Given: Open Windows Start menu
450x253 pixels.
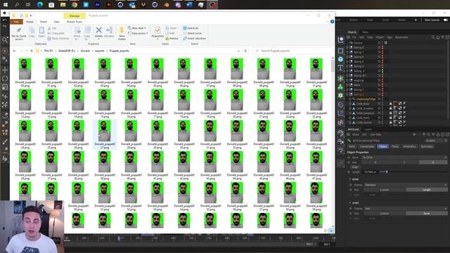Looking at the screenshot, I should 6,5.
